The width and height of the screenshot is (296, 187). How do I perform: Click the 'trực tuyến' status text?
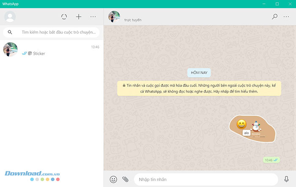pos(133,20)
